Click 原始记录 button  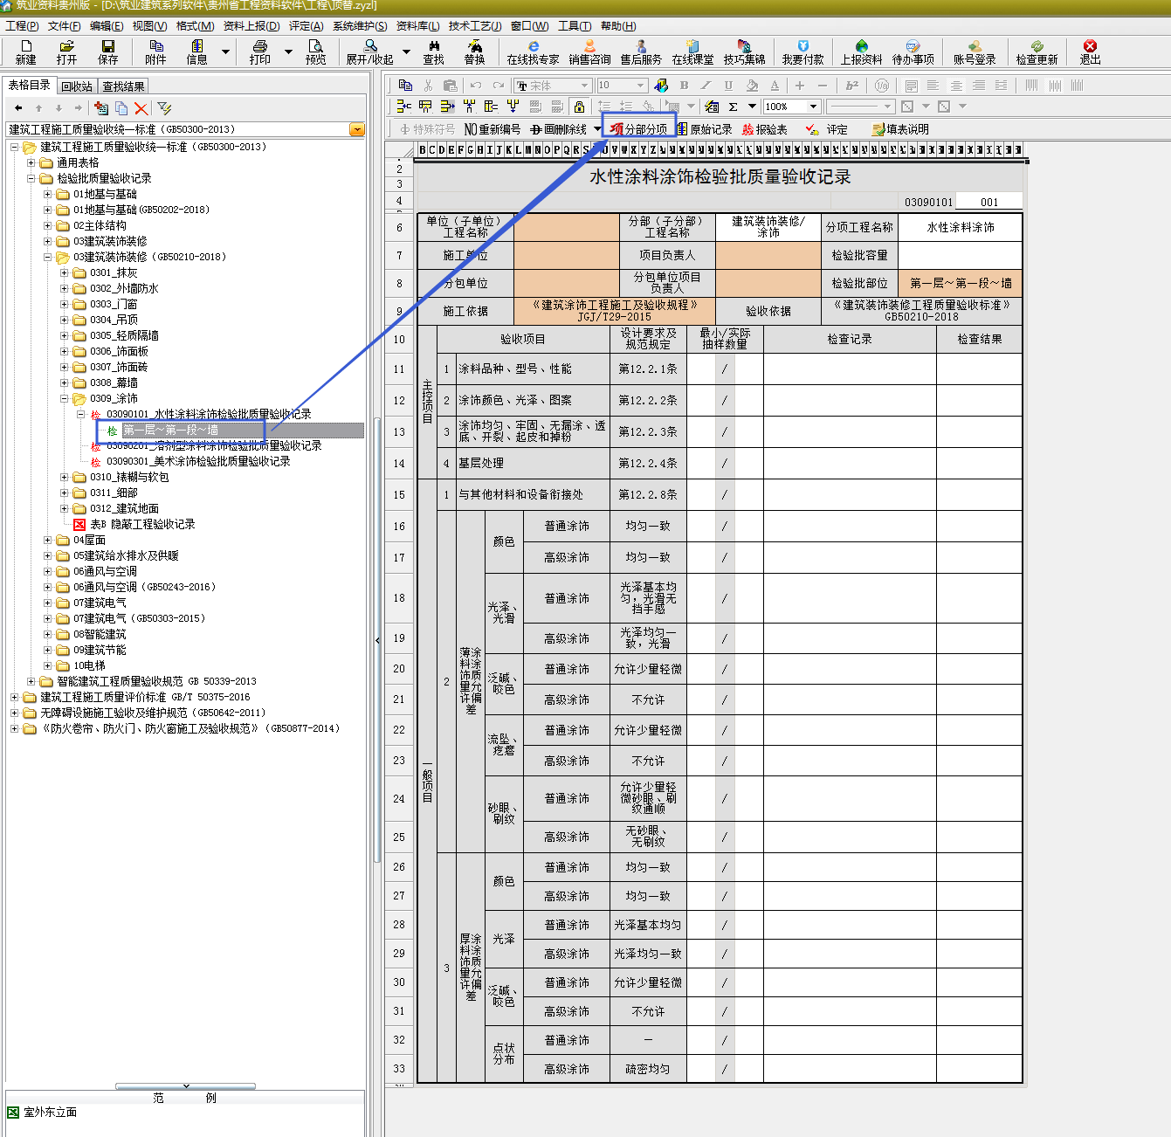click(705, 129)
